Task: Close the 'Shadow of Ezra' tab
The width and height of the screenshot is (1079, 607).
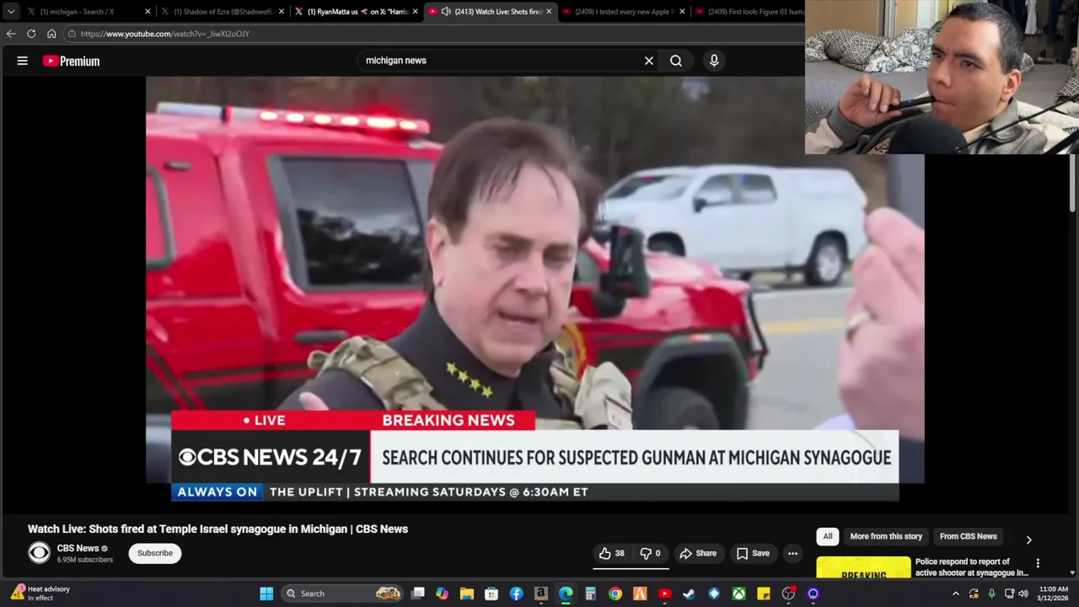Action: click(282, 12)
